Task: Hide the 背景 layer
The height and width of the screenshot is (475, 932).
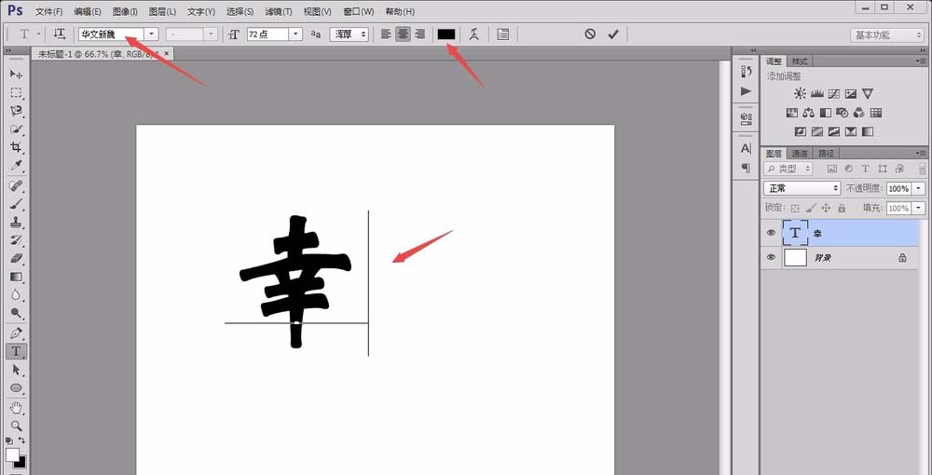Action: click(771, 258)
